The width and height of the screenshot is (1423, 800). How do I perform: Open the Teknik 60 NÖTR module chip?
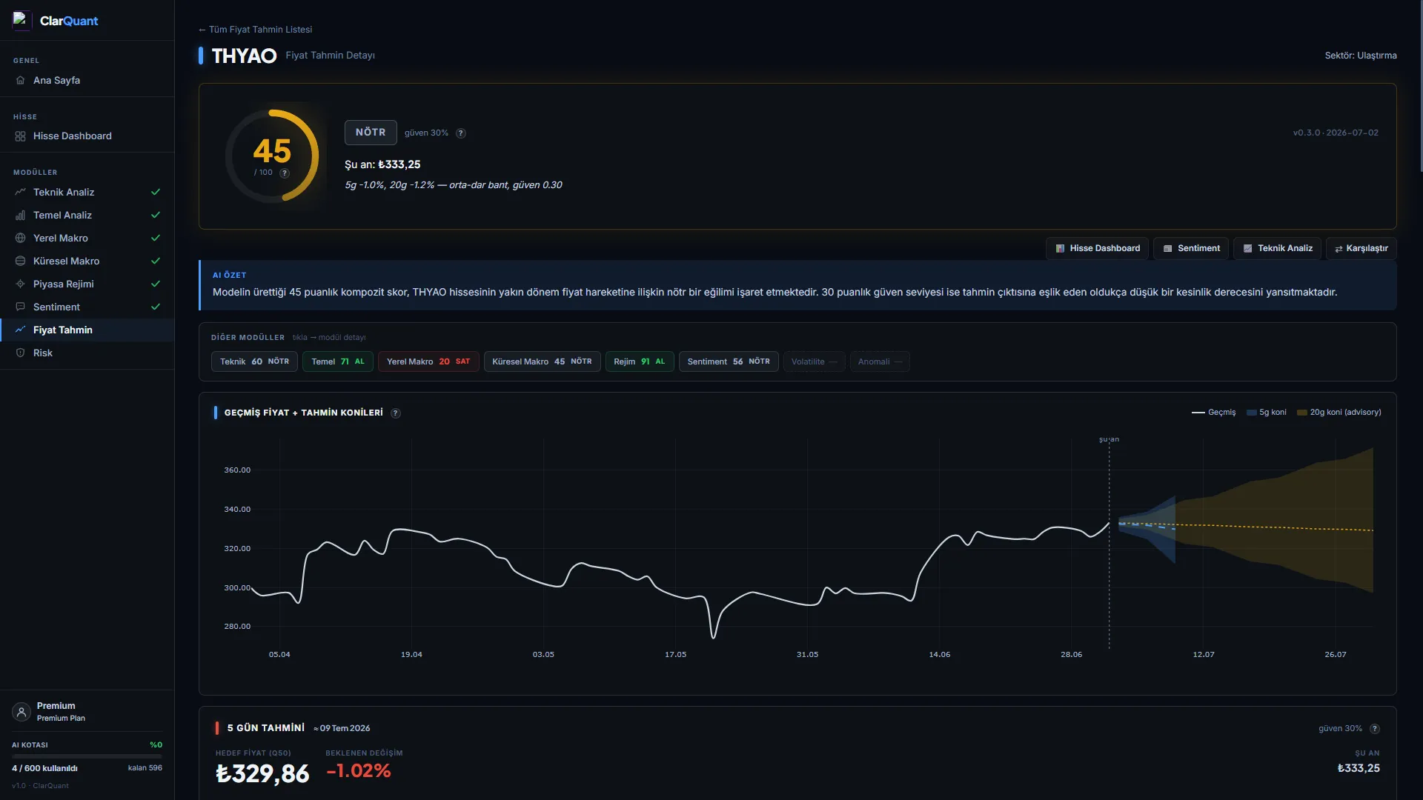point(254,361)
